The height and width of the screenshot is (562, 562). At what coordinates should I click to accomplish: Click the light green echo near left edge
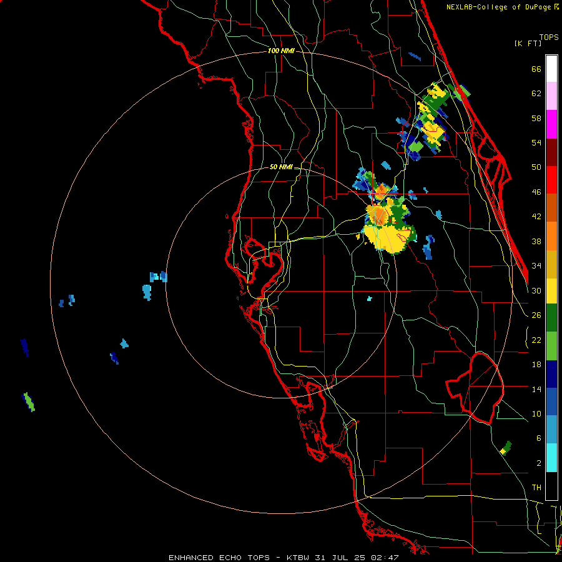click(x=29, y=402)
